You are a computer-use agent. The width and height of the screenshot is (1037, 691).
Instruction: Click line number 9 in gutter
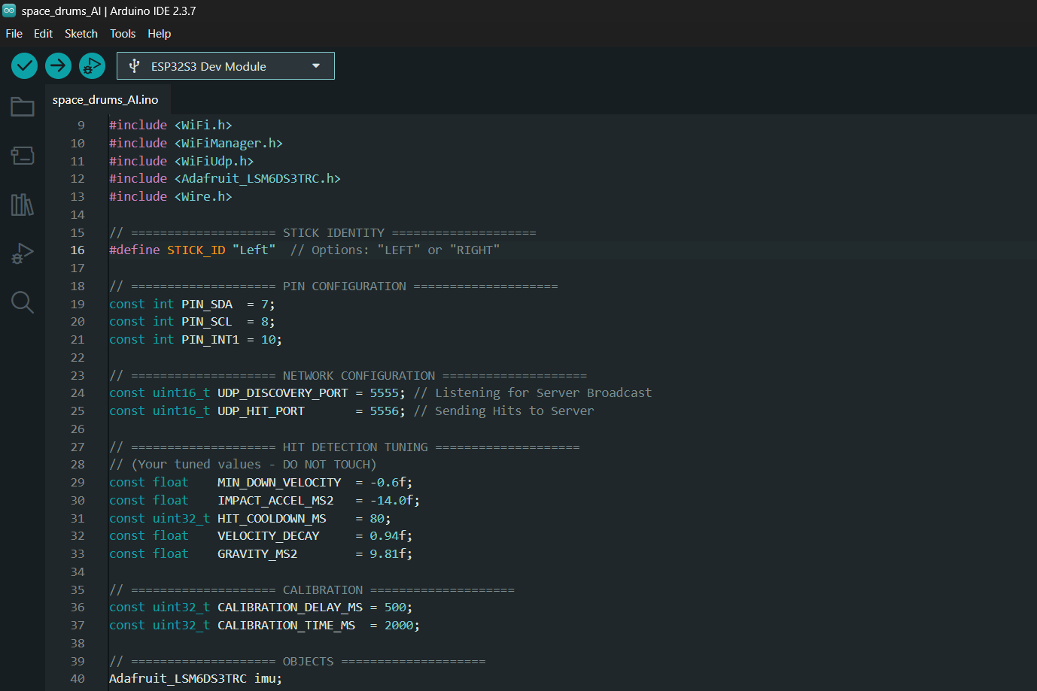click(81, 126)
